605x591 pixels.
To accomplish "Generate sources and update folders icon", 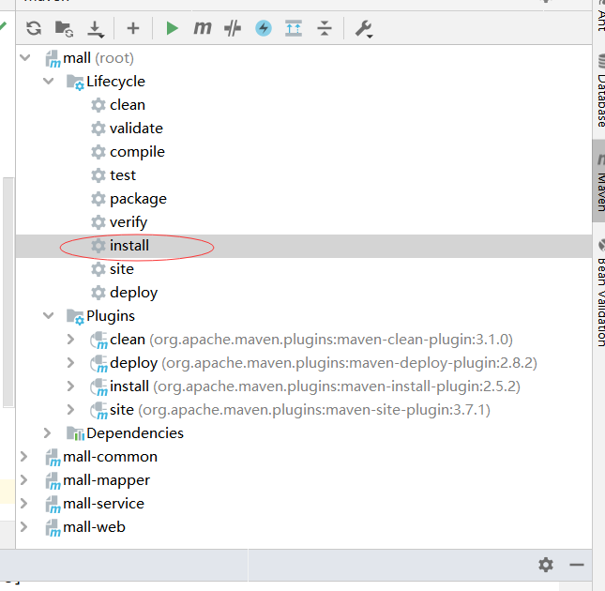I will 64,29.
